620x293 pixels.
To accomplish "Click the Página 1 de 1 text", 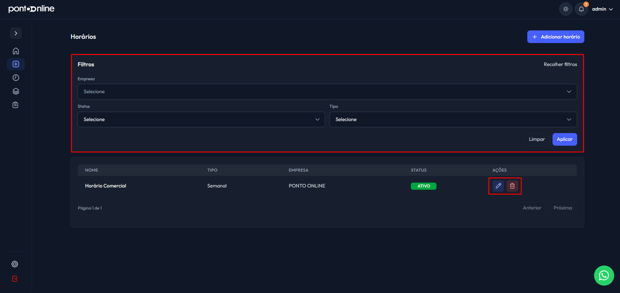I will pyautogui.click(x=90, y=208).
